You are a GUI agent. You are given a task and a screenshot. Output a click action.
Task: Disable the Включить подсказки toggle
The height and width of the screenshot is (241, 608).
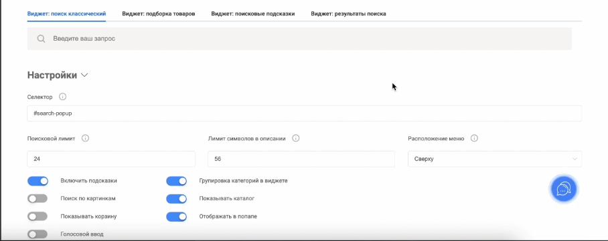(x=37, y=181)
